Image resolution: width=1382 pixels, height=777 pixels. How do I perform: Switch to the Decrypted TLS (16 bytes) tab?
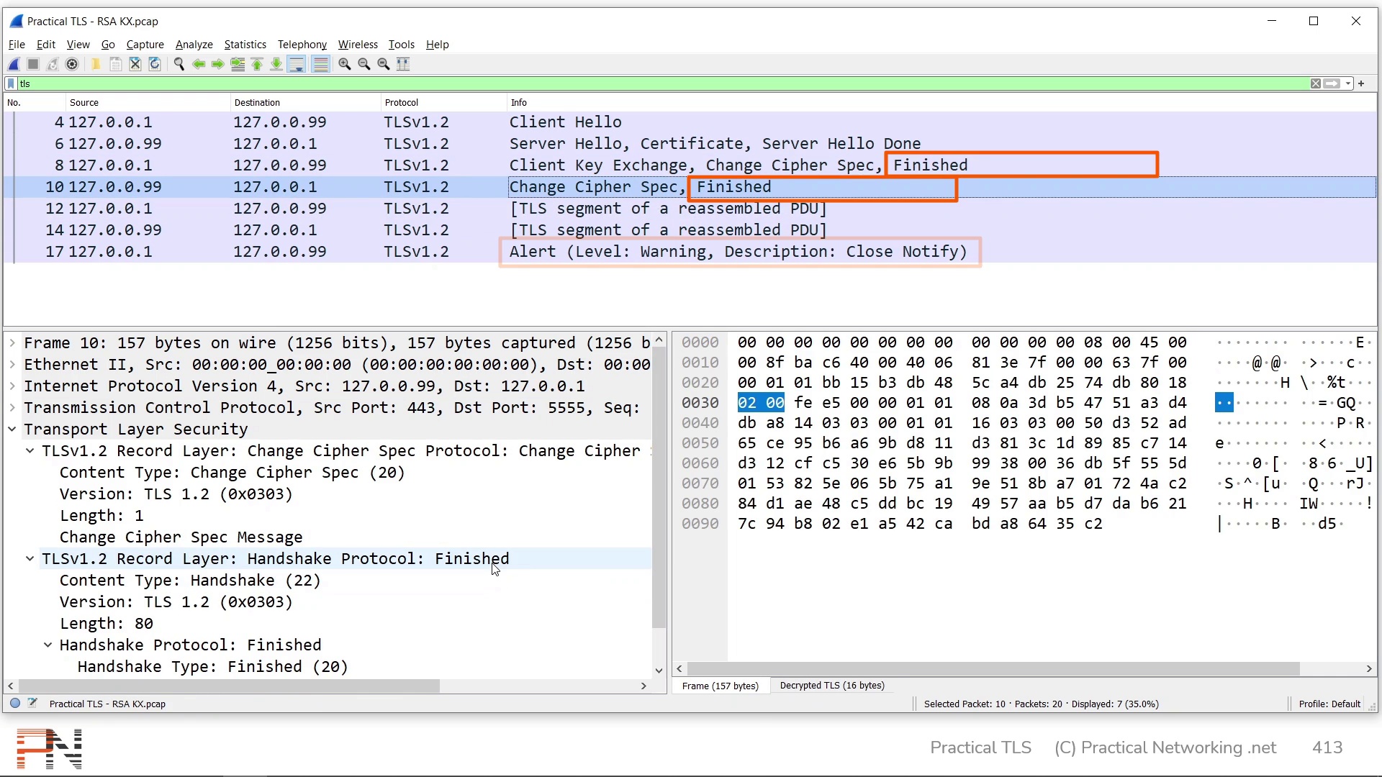tap(832, 686)
